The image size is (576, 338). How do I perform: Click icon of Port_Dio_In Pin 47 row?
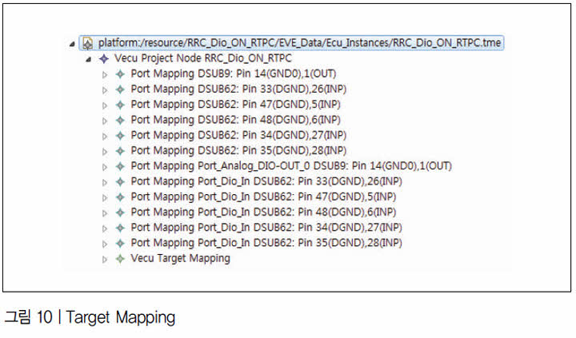pyautogui.click(x=120, y=197)
